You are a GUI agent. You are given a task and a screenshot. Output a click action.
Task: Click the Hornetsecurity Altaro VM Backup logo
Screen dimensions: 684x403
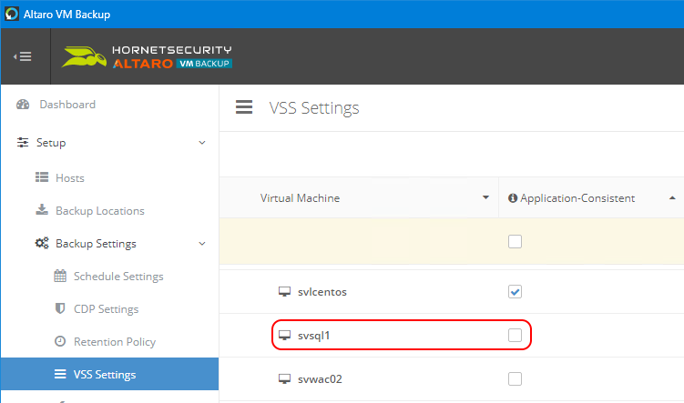147,57
